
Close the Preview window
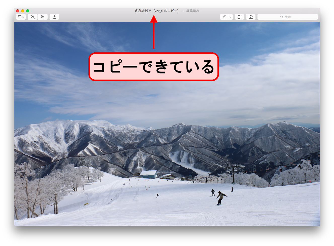18,11
